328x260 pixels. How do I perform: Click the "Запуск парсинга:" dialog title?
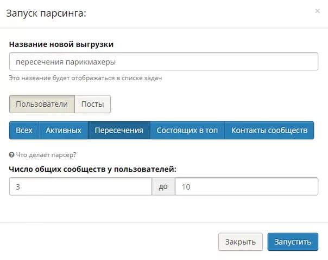pos(46,14)
